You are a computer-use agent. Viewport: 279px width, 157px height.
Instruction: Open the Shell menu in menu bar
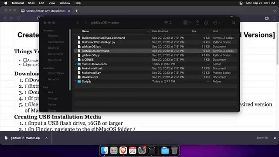31,3
